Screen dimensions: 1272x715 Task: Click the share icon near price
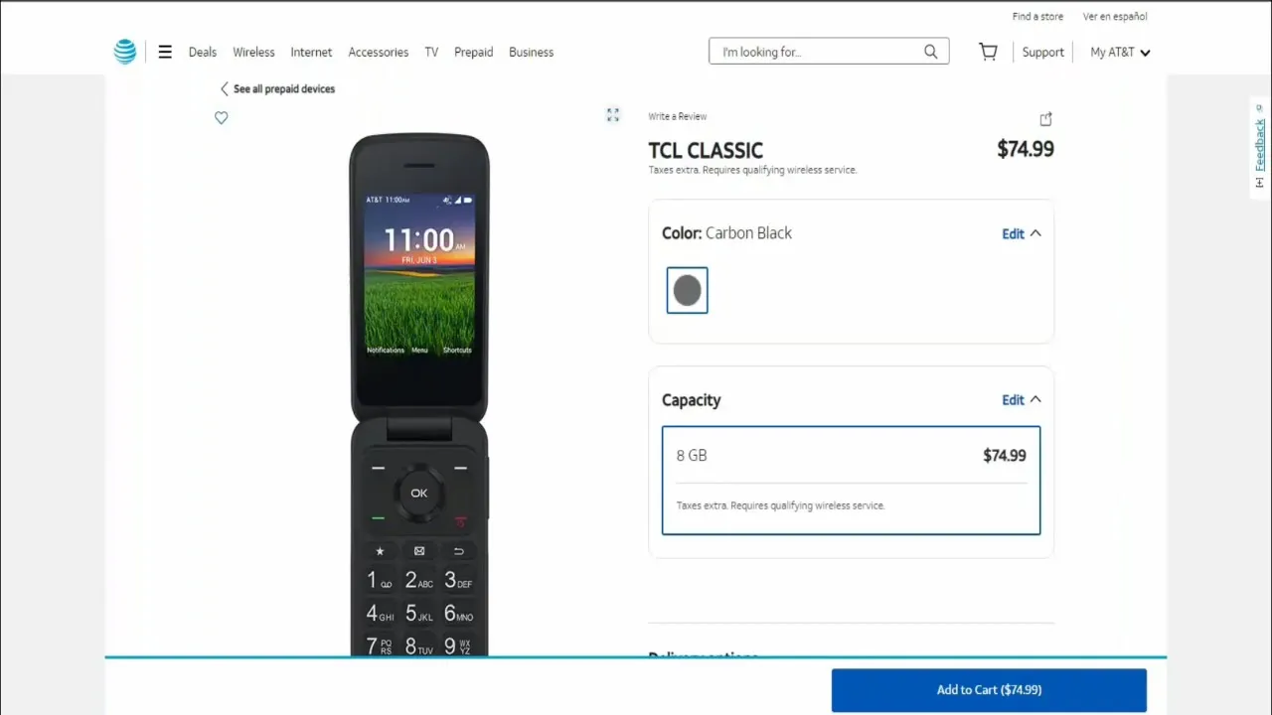click(x=1045, y=119)
